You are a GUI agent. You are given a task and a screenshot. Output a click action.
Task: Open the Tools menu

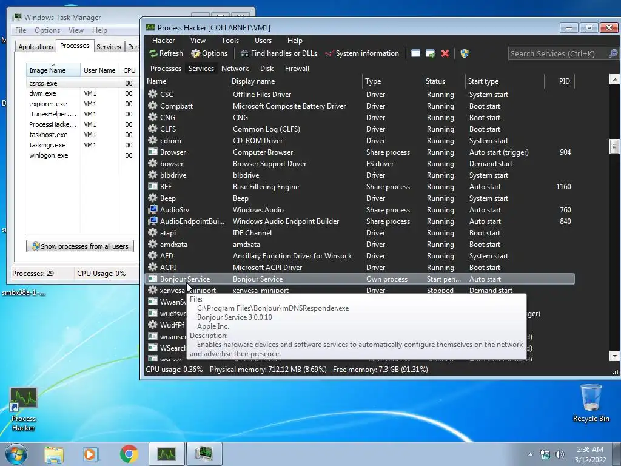coord(230,41)
